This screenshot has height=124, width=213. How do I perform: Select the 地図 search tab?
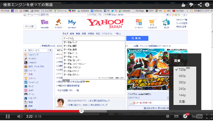click(98, 34)
